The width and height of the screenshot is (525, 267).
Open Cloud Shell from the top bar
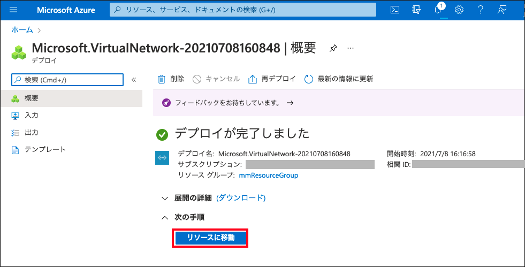pos(395,10)
